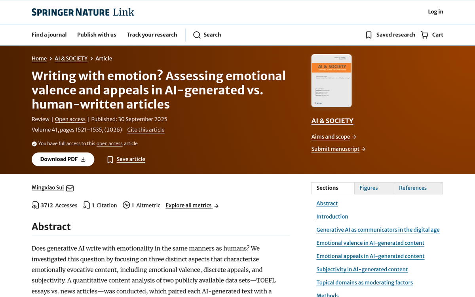The width and height of the screenshot is (475, 297).
Task: Switch to the References tab
Action: click(x=413, y=188)
